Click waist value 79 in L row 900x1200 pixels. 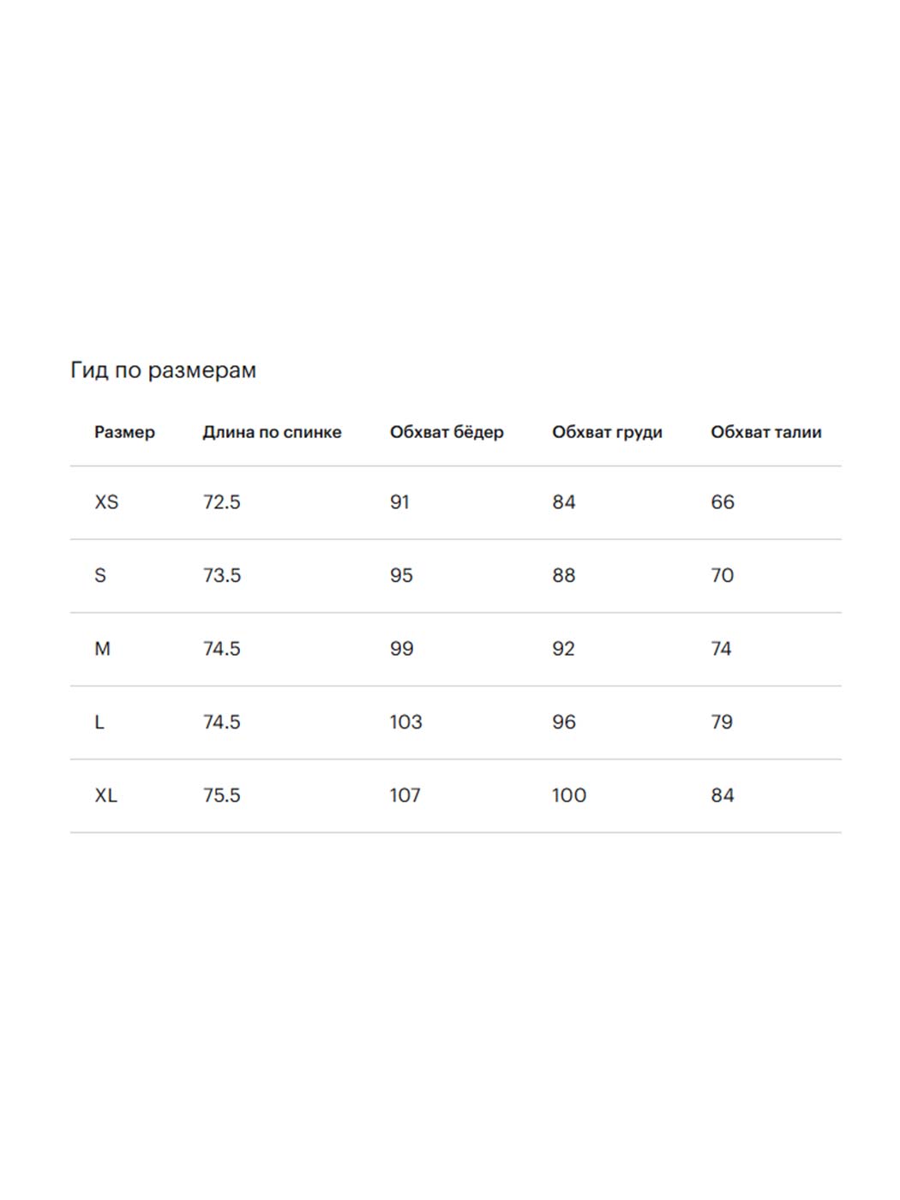coord(722,722)
